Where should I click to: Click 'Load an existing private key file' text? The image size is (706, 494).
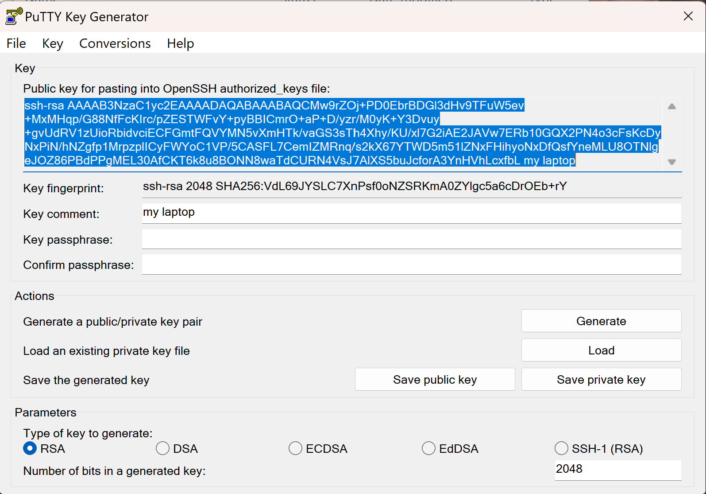(x=106, y=351)
